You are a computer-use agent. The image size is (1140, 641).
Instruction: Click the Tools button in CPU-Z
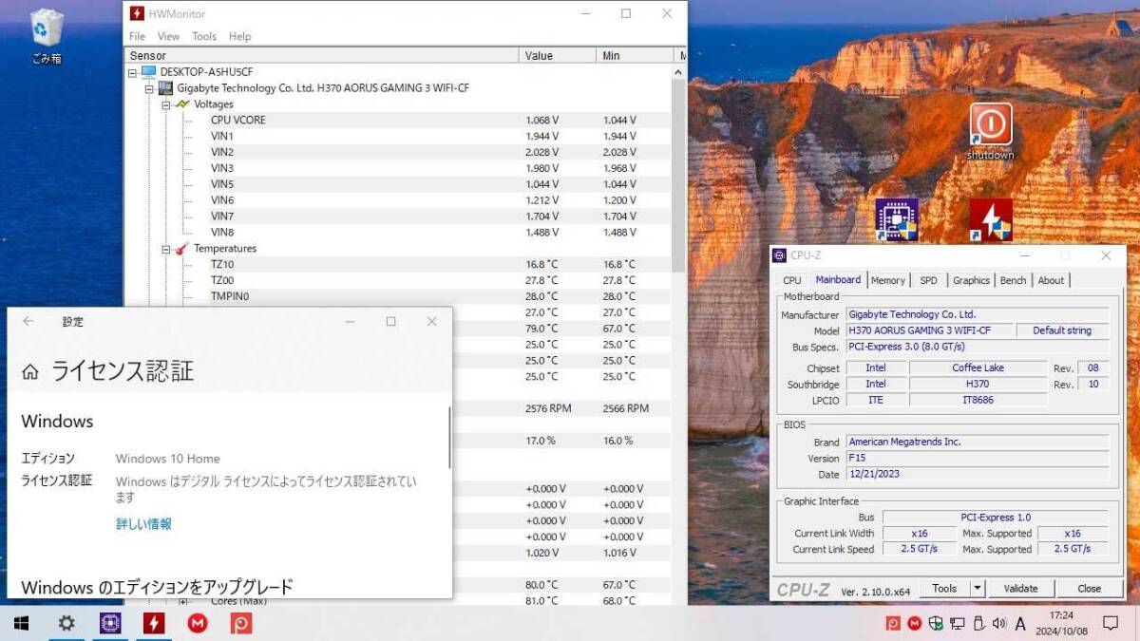(945, 589)
